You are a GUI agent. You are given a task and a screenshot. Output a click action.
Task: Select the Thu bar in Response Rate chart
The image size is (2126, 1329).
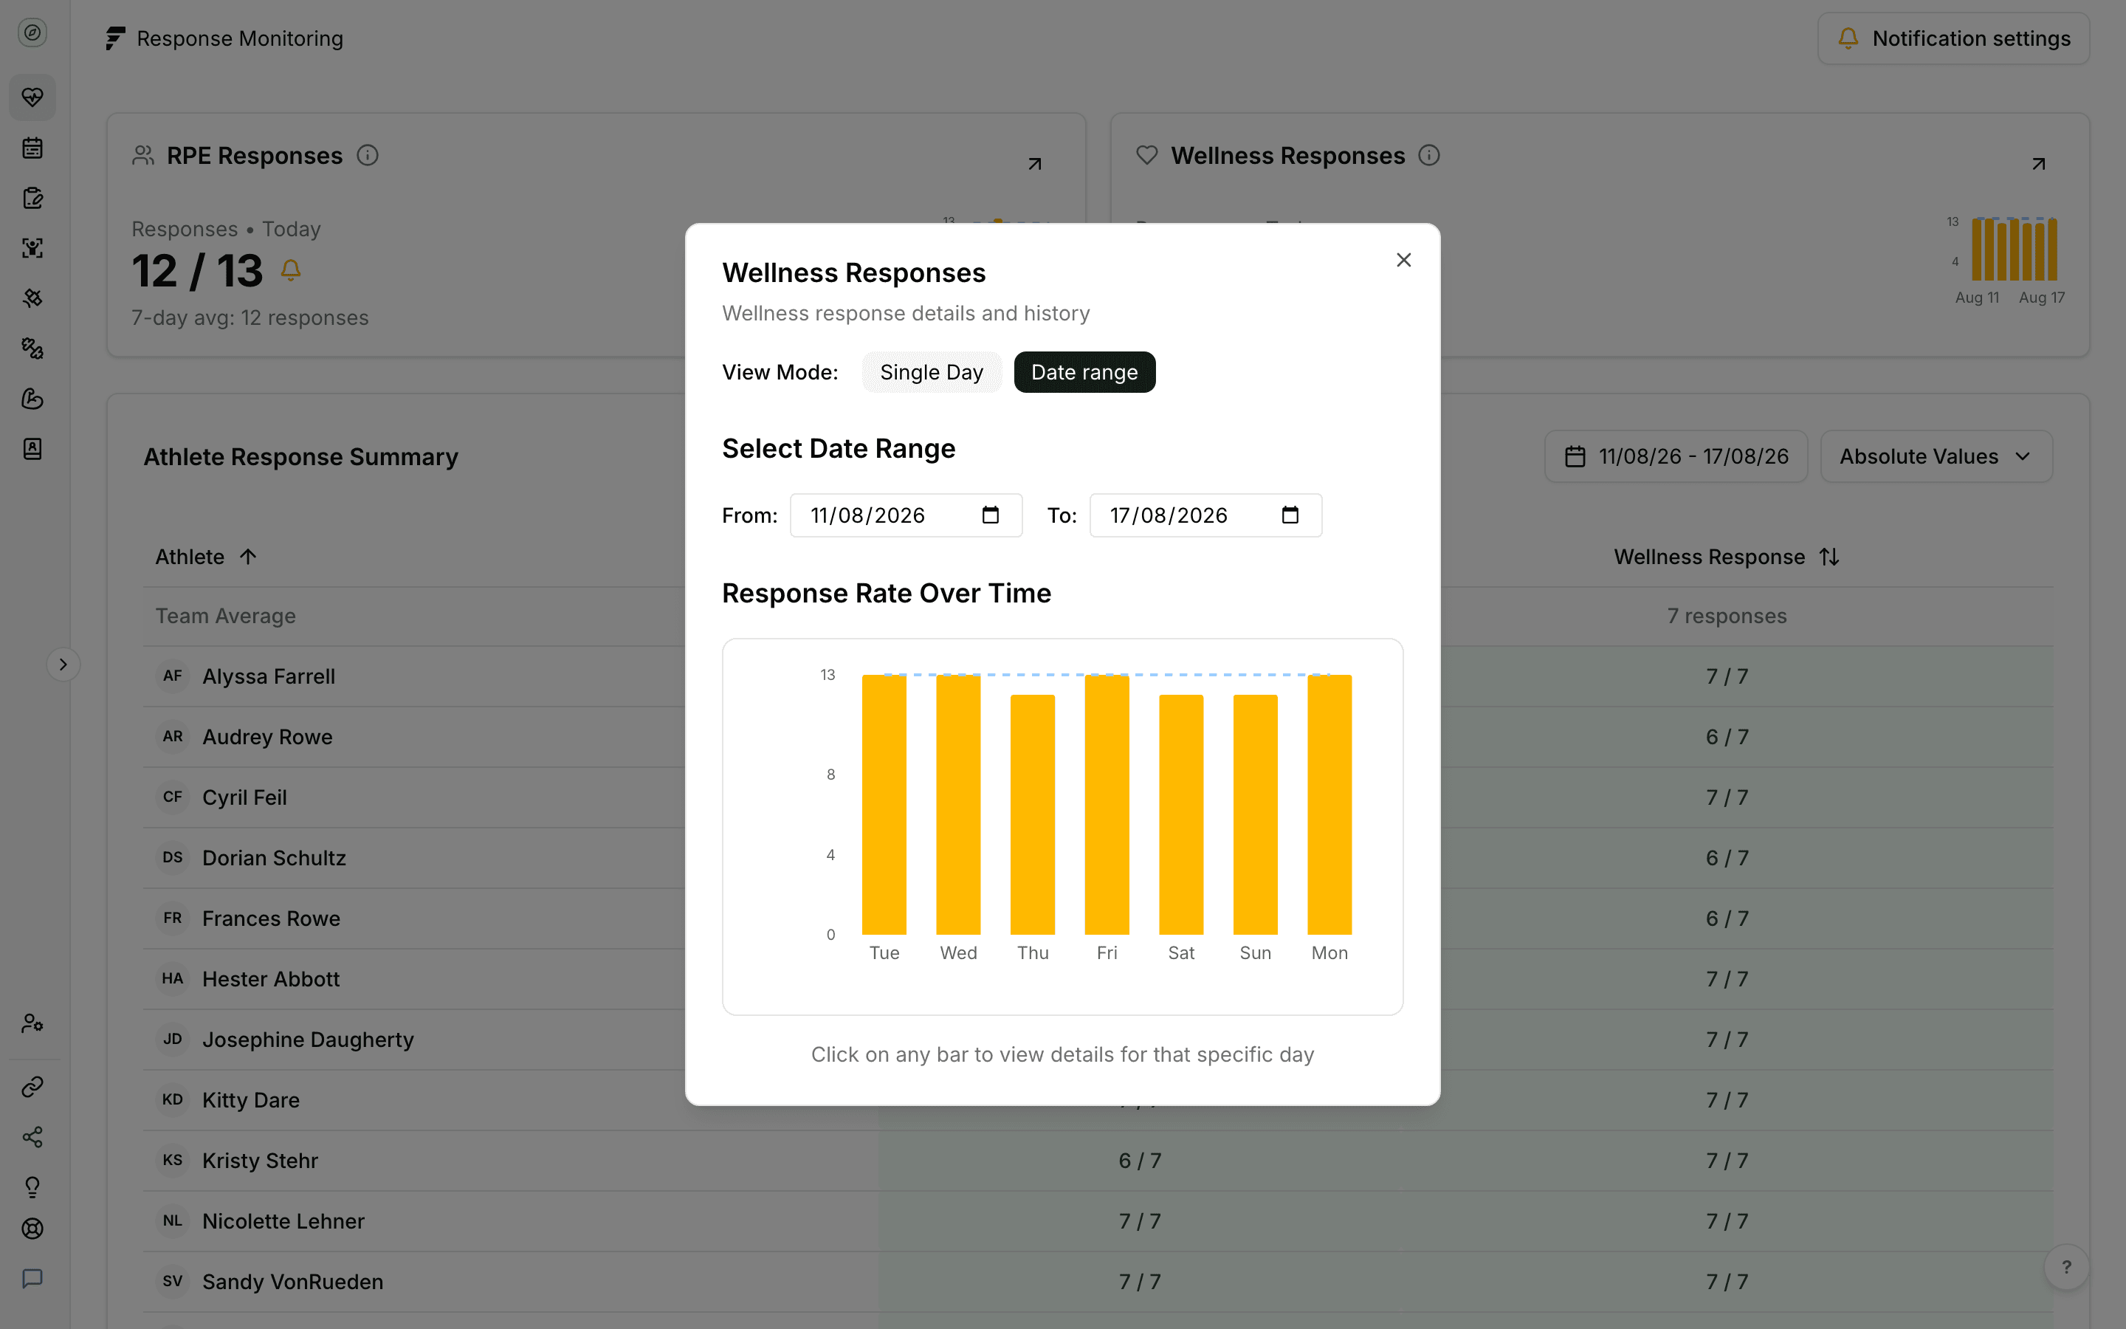point(1032,815)
